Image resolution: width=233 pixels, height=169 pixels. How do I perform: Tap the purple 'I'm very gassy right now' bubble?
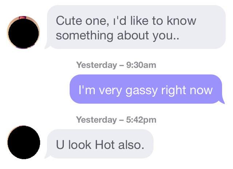[147, 89]
